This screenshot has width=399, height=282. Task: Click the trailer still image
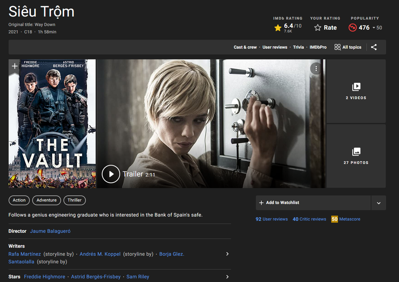[211, 124]
